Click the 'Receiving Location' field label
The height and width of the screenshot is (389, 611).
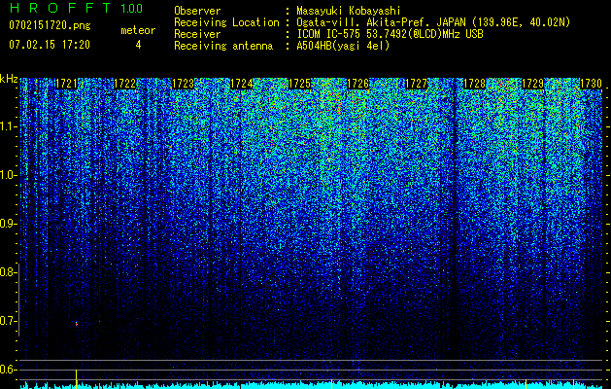226,22
